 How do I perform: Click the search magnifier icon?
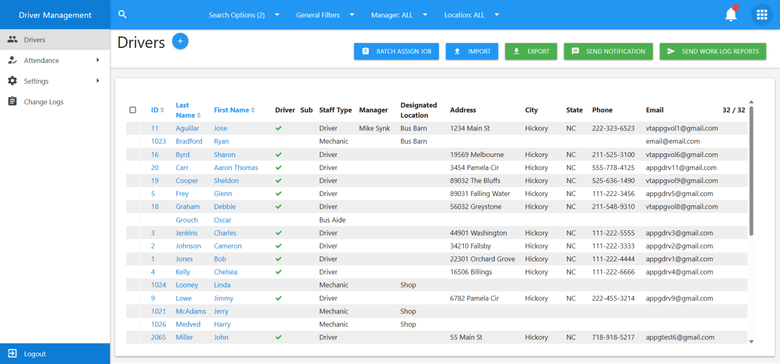click(x=122, y=15)
